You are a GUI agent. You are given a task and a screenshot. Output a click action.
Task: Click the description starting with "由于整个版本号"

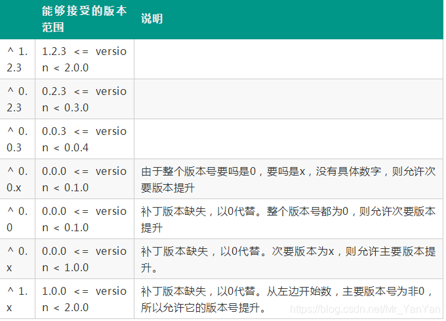288,179
